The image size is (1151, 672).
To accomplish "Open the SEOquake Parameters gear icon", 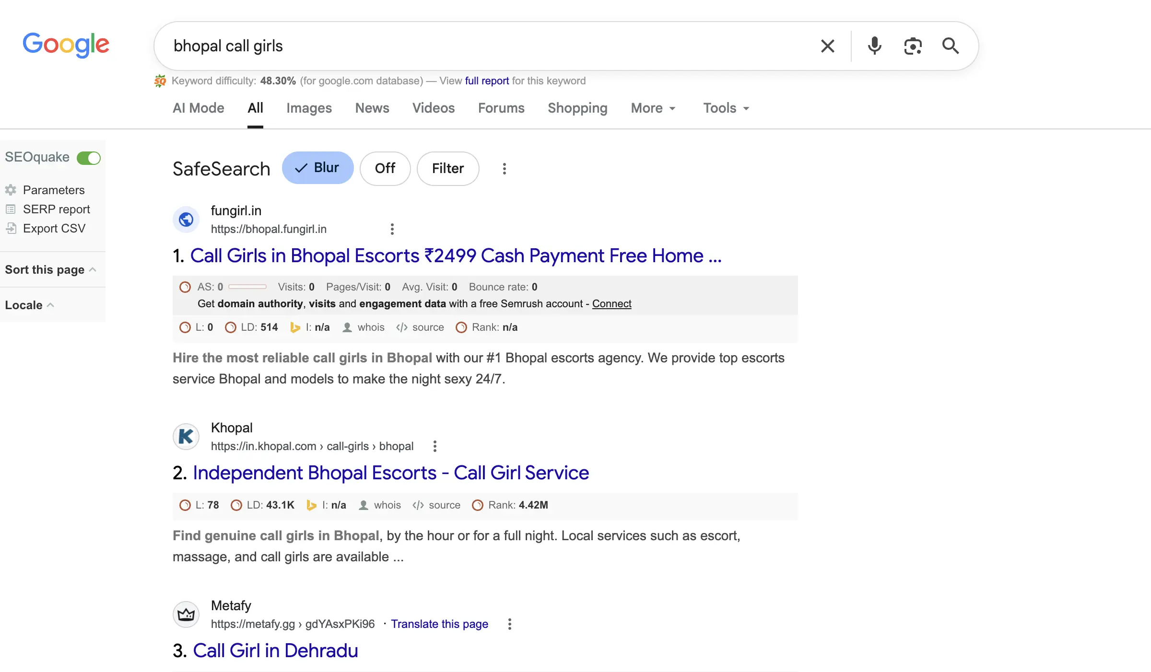I will [x=11, y=190].
